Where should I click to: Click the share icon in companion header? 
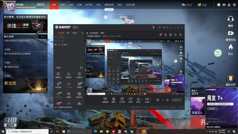pyautogui.click(x=180, y=35)
